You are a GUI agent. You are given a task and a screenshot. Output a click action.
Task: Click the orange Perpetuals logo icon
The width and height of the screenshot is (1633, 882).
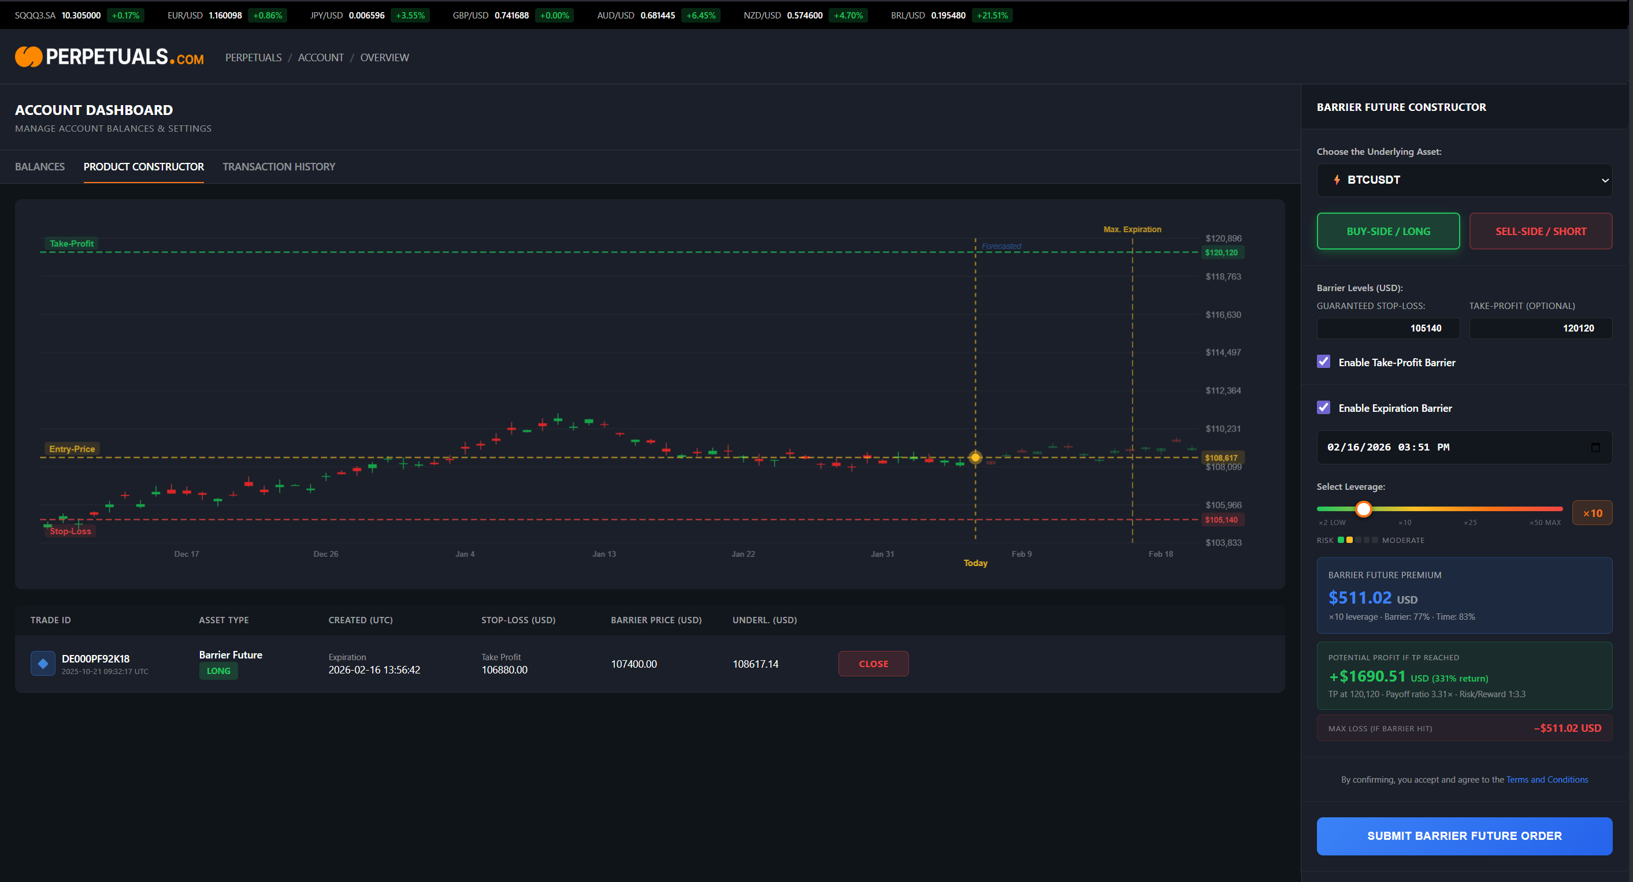click(x=28, y=57)
